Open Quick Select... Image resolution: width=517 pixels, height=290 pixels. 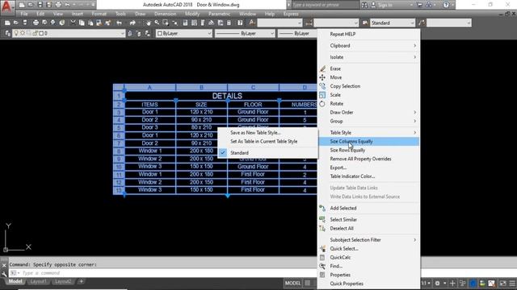(x=368, y=249)
